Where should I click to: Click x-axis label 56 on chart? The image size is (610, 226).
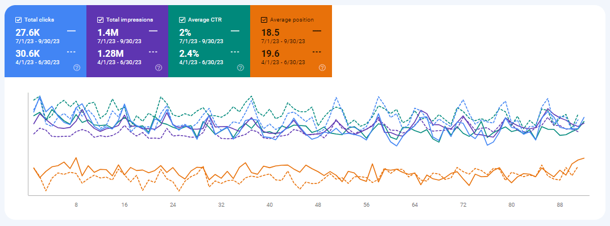tap(367, 205)
